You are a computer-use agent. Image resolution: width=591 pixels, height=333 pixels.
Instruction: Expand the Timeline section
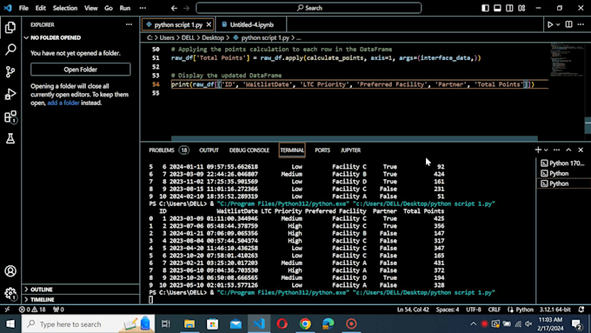click(81, 299)
